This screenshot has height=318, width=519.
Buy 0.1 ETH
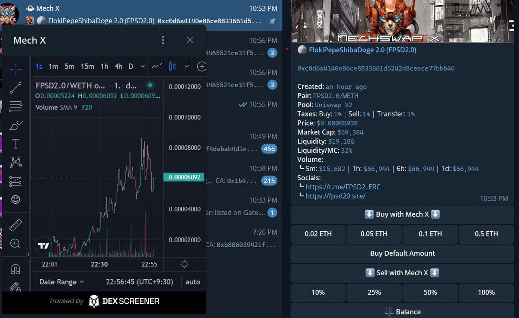[x=430, y=234]
